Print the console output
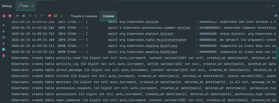This screenshot has width=279, height=103. click(x=4, y=49)
